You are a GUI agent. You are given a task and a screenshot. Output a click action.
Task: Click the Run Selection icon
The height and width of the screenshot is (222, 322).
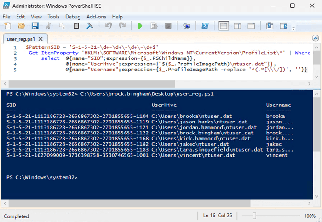[154, 26]
